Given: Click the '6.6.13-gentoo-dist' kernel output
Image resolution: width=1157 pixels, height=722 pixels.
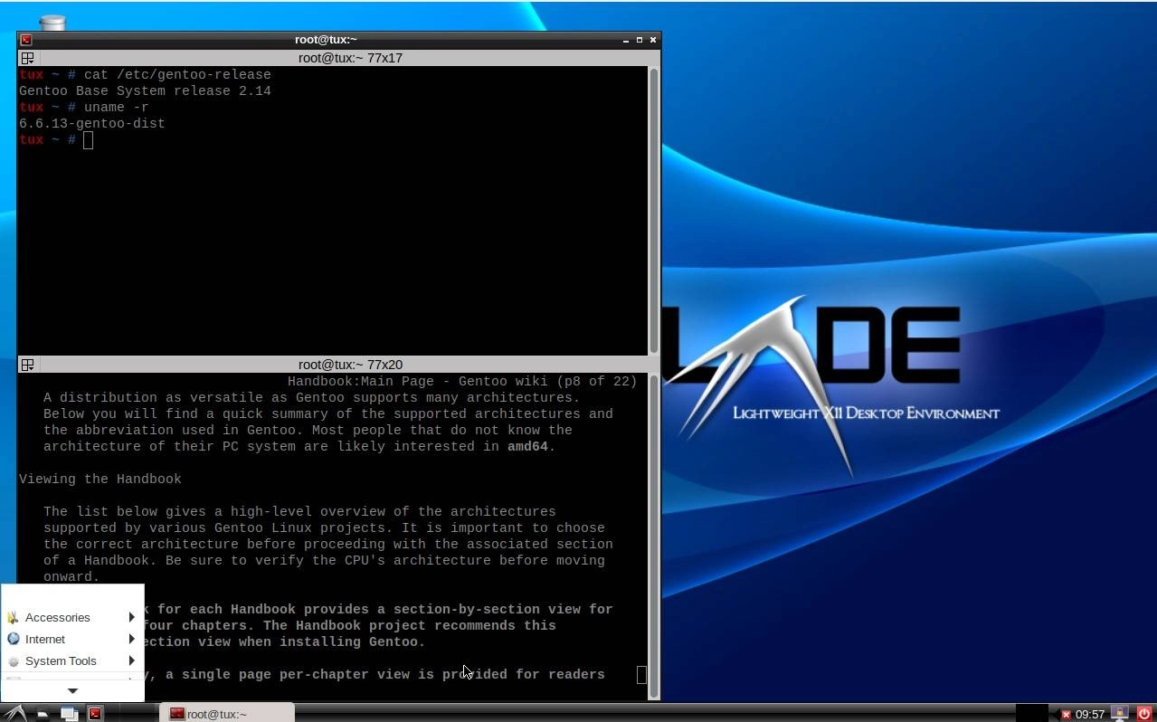Looking at the screenshot, I should click(x=92, y=123).
